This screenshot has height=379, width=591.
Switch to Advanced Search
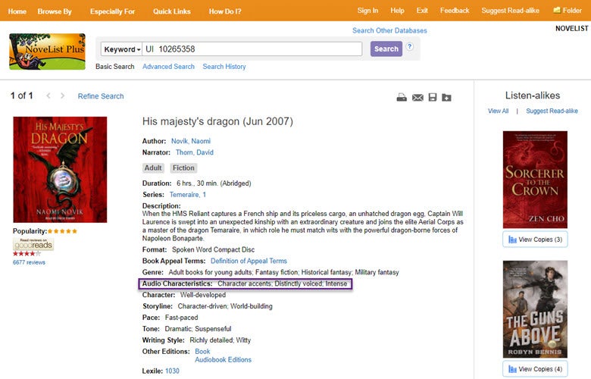168,67
